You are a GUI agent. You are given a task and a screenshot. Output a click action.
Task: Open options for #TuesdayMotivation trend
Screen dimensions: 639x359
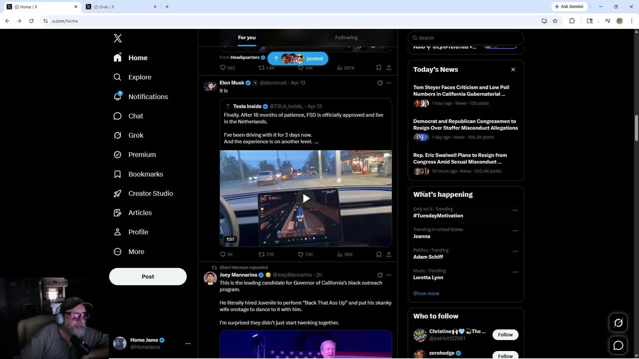[515, 210]
